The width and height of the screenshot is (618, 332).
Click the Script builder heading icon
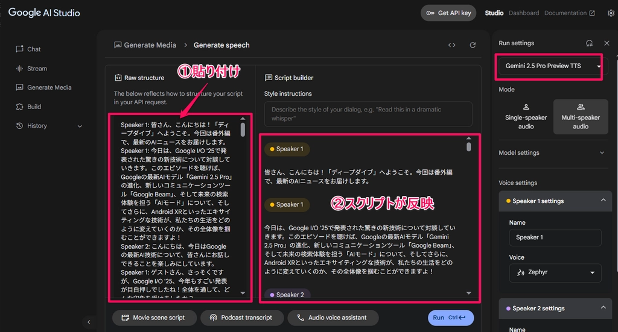pos(269,78)
